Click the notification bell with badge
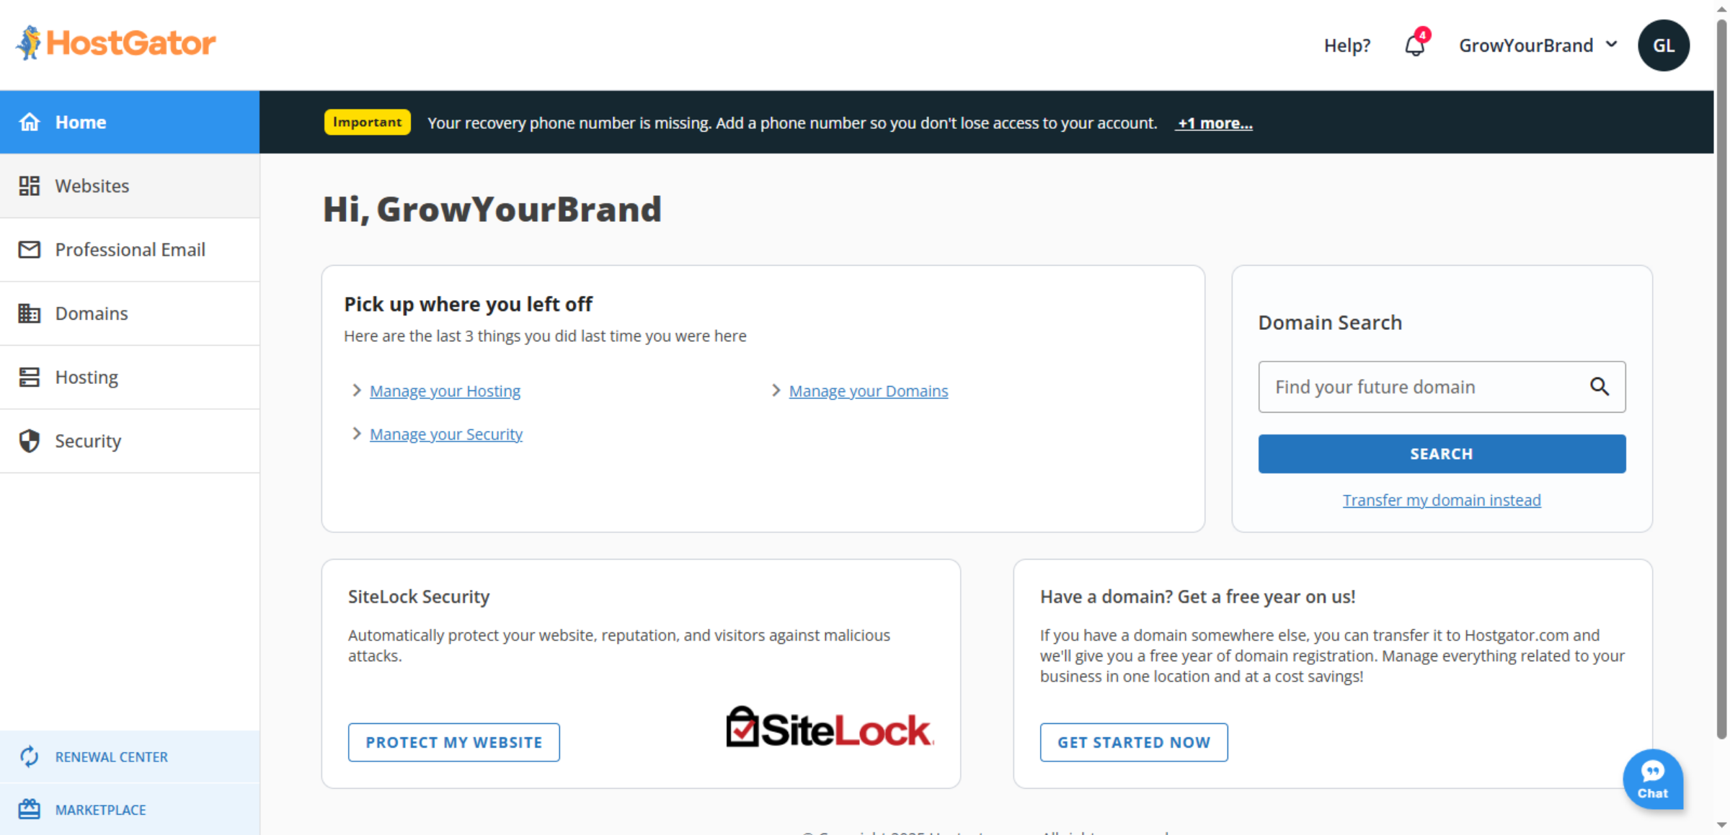 click(1414, 45)
